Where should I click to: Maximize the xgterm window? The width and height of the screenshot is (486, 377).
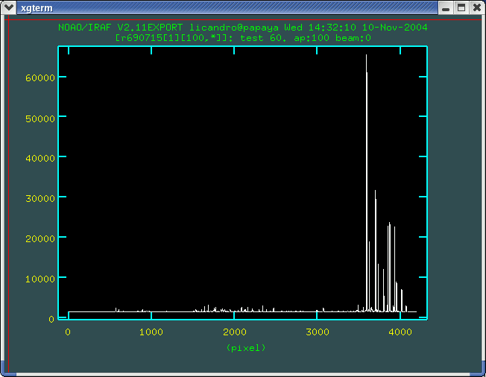coord(461,7)
